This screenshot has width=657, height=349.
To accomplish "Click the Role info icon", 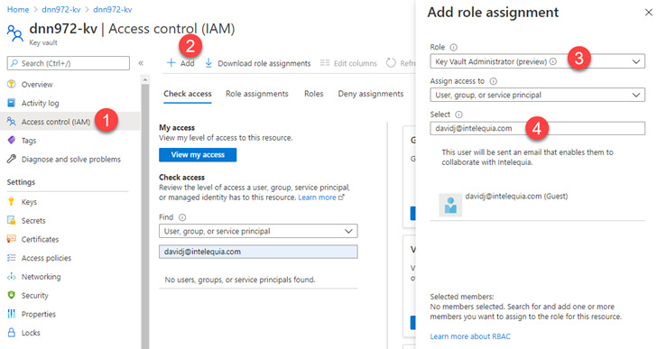I will [x=453, y=47].
